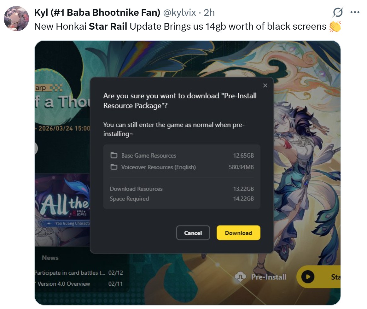Click the Voiceover Resources folder icon
This screenshot has width=367, height=309.
114,167
